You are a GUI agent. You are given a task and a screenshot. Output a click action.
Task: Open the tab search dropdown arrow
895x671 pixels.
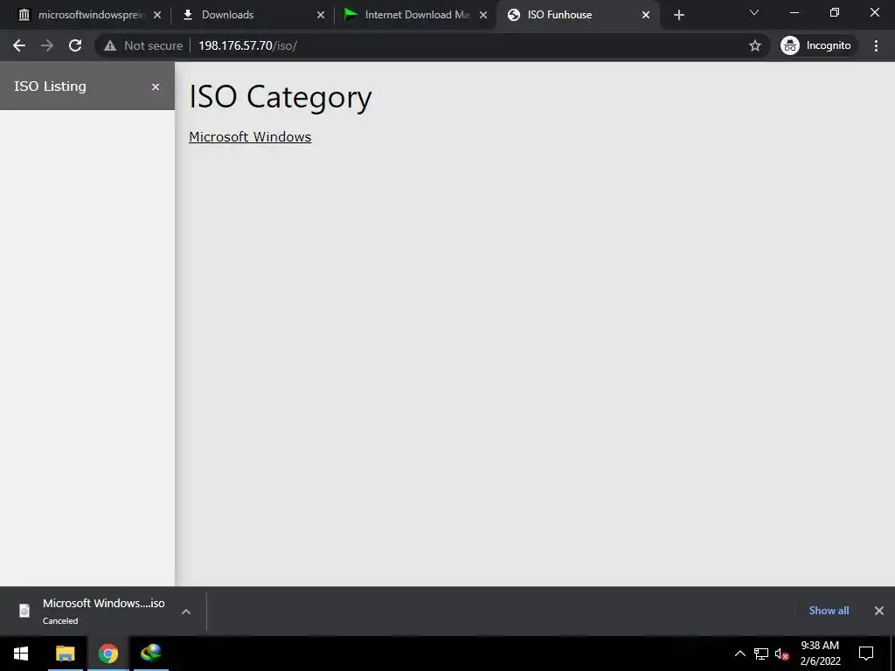click(x=754, y=12)
